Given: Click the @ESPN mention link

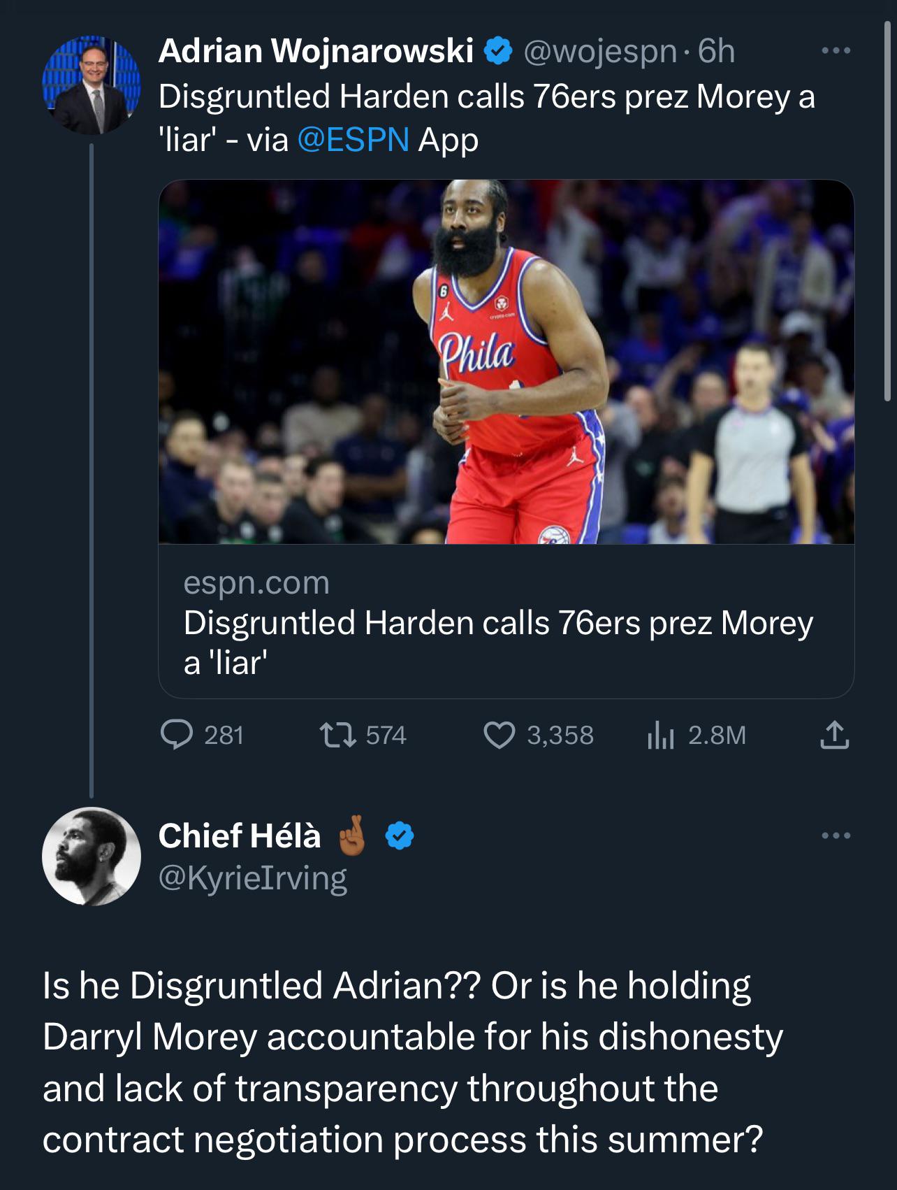Looking at the screenshot, I should click(x=353, y=139).
